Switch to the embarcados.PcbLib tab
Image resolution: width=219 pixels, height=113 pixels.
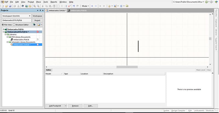point(78,10)
